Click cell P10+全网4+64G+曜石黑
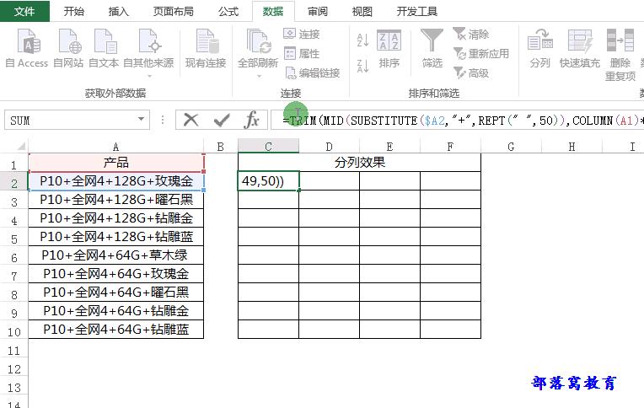644x408 pixels. pos(116,293)
